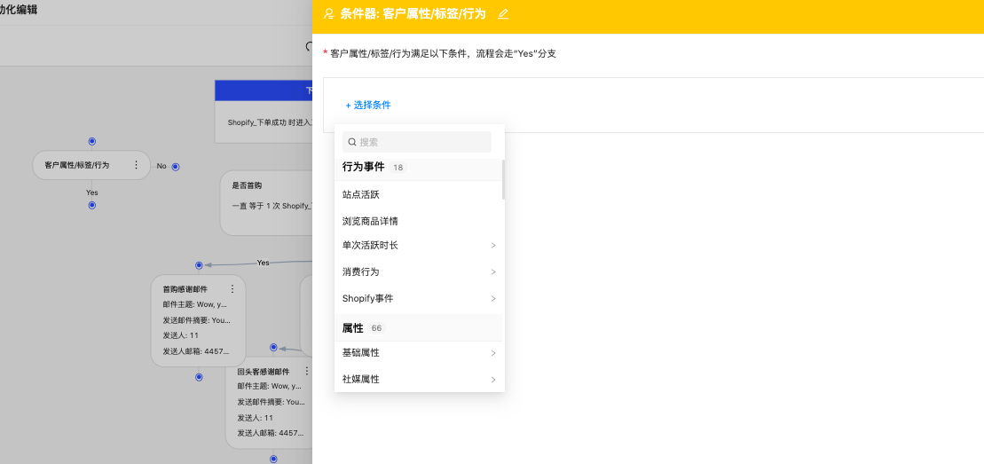Expand the 社媒属性 submenu

click(419, 379)
